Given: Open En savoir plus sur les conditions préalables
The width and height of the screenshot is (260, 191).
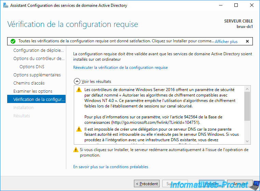Looking at the screenshot, I should [x=111, y=167].
